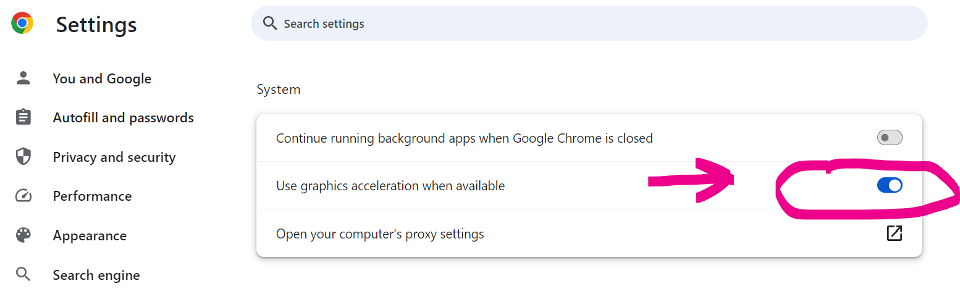Open the Performance settings page
This screenshot has height=299, width=960.
point(92,196)
